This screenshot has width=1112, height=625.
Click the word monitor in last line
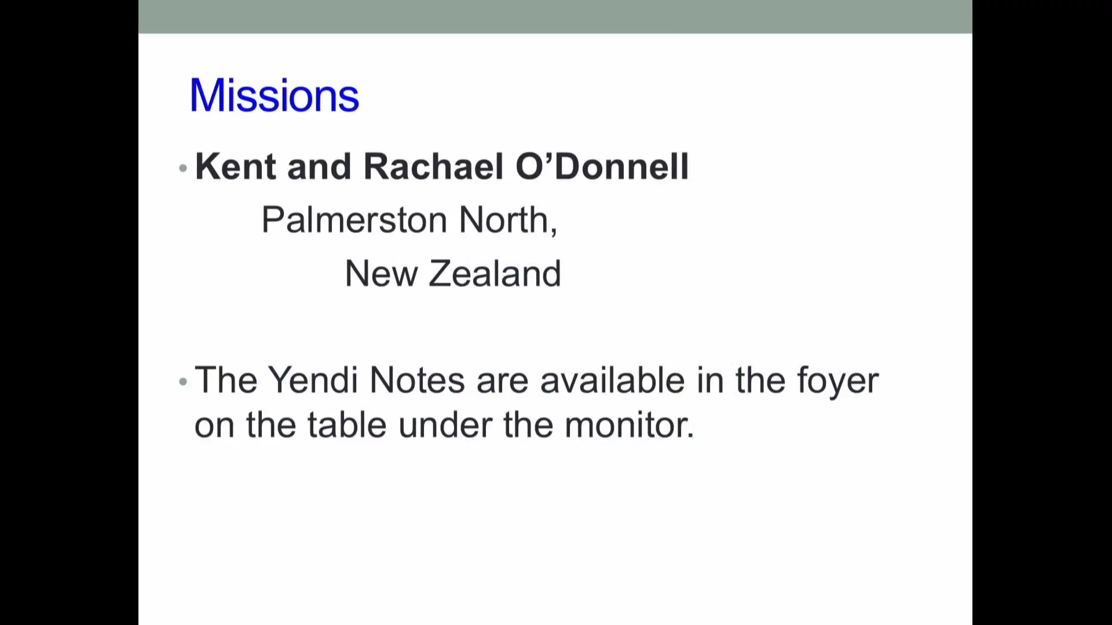[628, 425]
